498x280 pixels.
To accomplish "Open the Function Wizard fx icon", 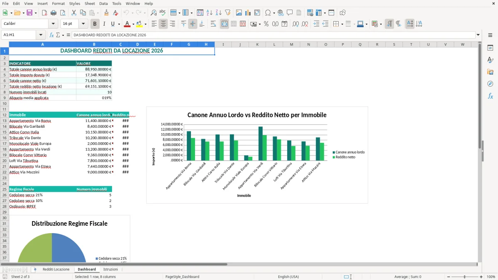I will pyautogui.click(x=52, y=35).
